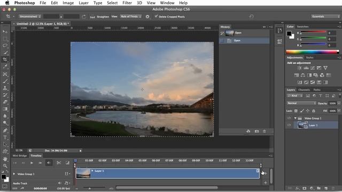Click the render video arrow icon

22,188
